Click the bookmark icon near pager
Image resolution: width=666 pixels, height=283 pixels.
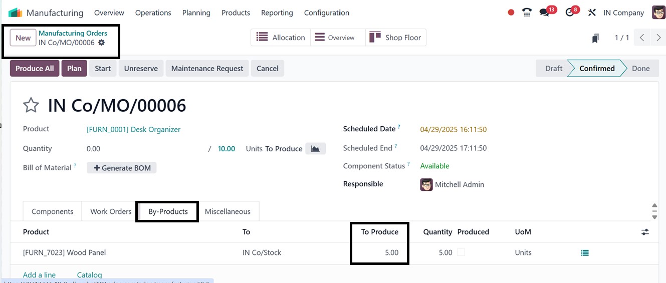(595, 38)
